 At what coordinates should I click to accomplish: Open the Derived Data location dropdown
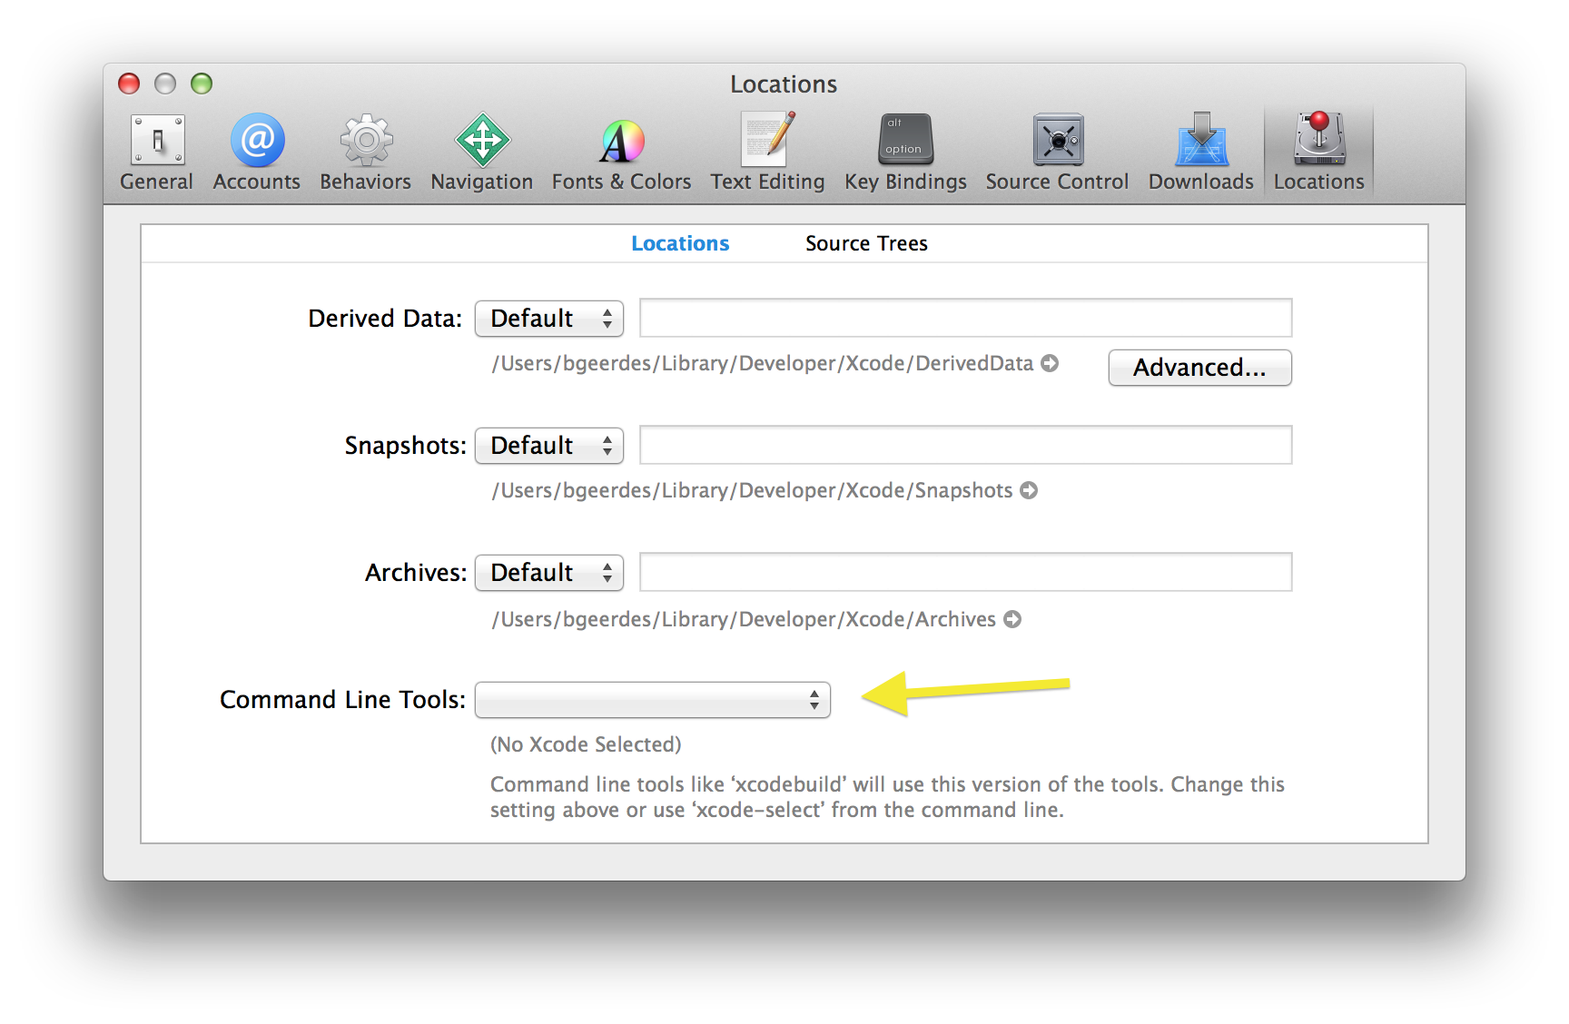549,319
